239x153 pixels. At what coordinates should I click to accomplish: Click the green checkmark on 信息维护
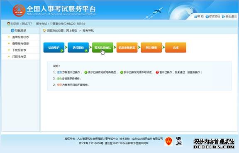click(x=62, y=51)
